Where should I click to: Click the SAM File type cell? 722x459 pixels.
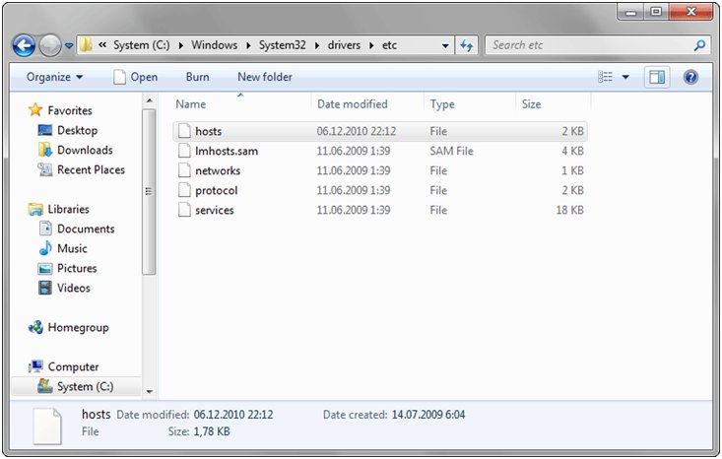452,151
